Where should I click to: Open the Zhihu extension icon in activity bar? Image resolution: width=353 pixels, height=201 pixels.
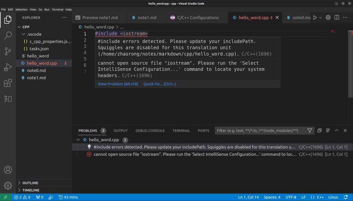pos(8,99)
